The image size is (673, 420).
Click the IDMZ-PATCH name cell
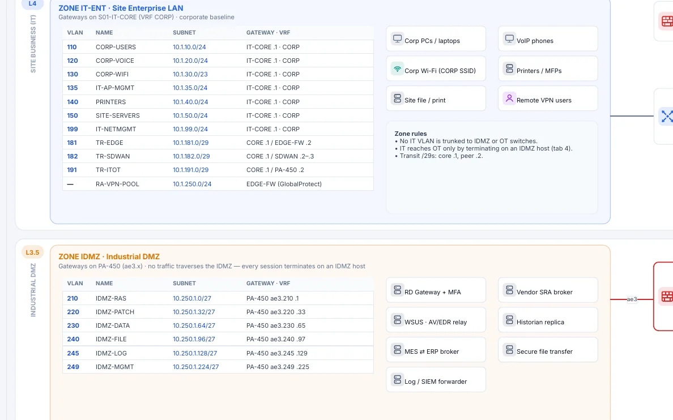click(x=115, y=312)
